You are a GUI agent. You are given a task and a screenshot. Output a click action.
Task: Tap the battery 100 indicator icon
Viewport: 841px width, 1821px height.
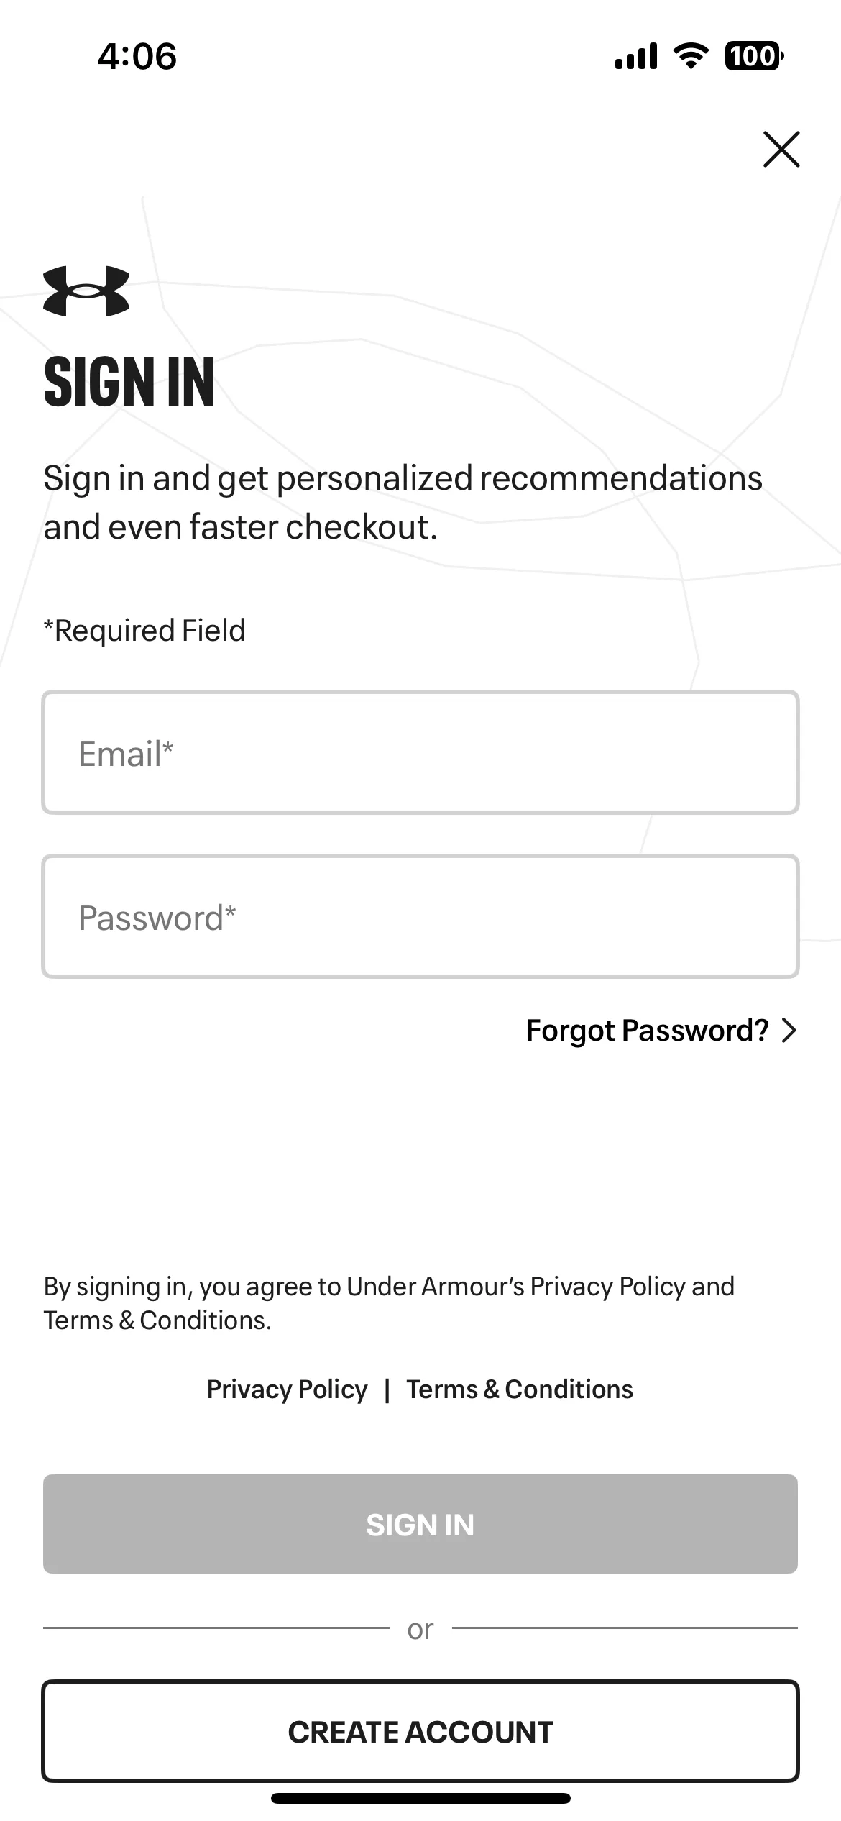pyautogui.click(x=754, y=56)
